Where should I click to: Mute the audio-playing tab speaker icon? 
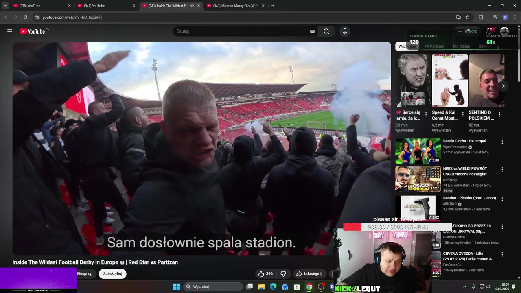(192, 6)
